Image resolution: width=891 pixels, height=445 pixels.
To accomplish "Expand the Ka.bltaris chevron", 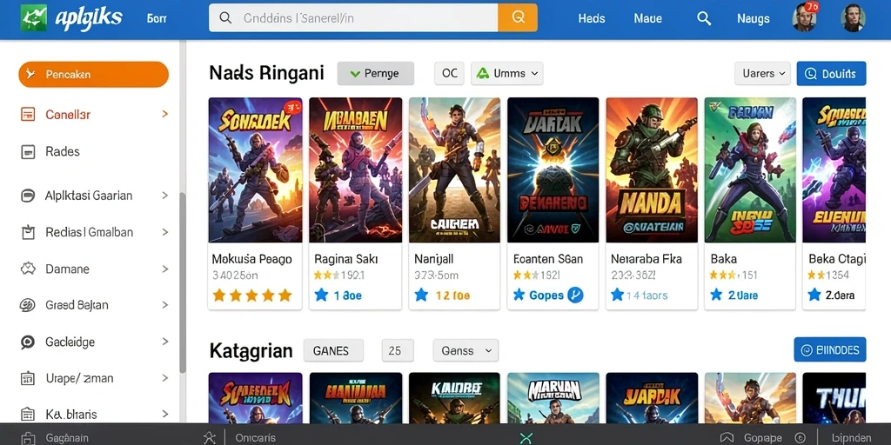I will (164, 414).
